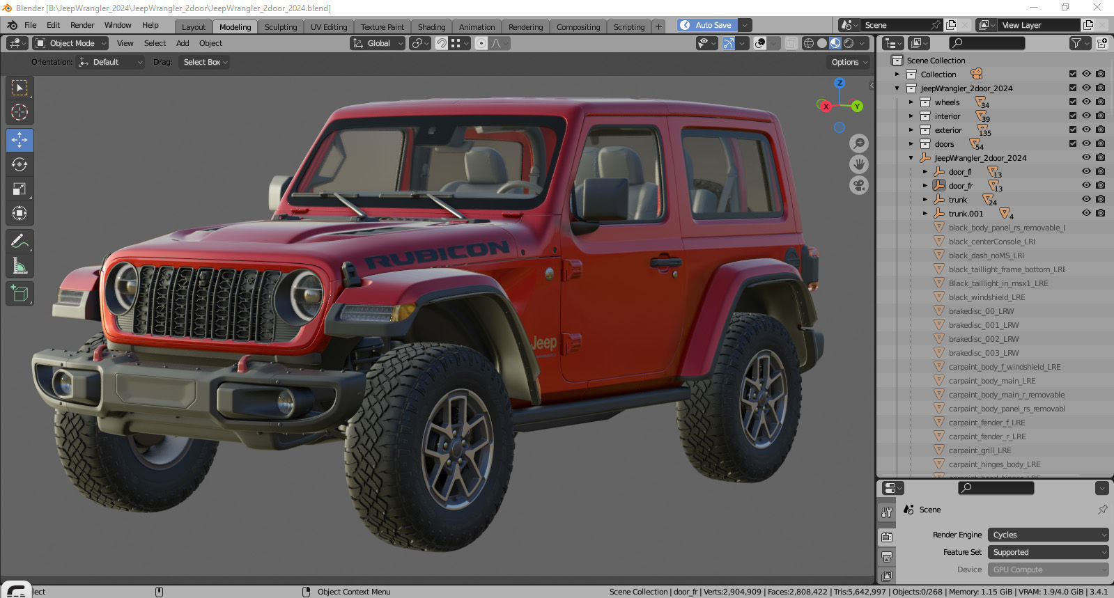
Task: Select the Scale tool
Action: 20,189
